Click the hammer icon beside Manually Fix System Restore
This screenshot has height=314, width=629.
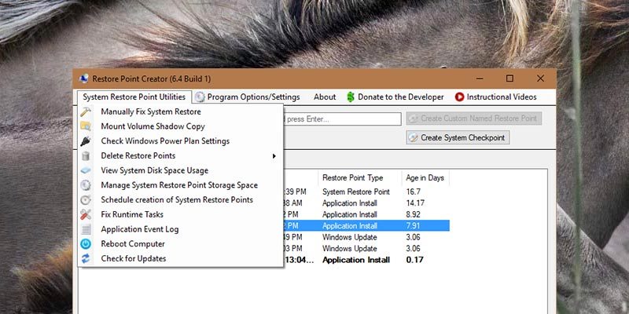click(x=86, y=111)
